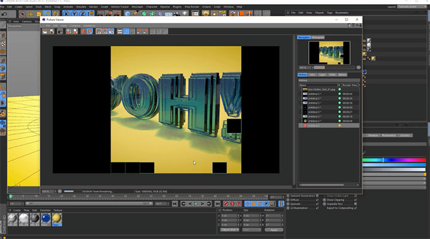Switch to the Navigator tab
The width and height of the screenshot is (430, 239).
coord(304,37)
